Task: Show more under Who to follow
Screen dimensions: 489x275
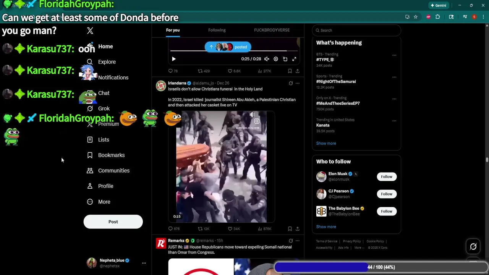Action: (x=326, y=227)
